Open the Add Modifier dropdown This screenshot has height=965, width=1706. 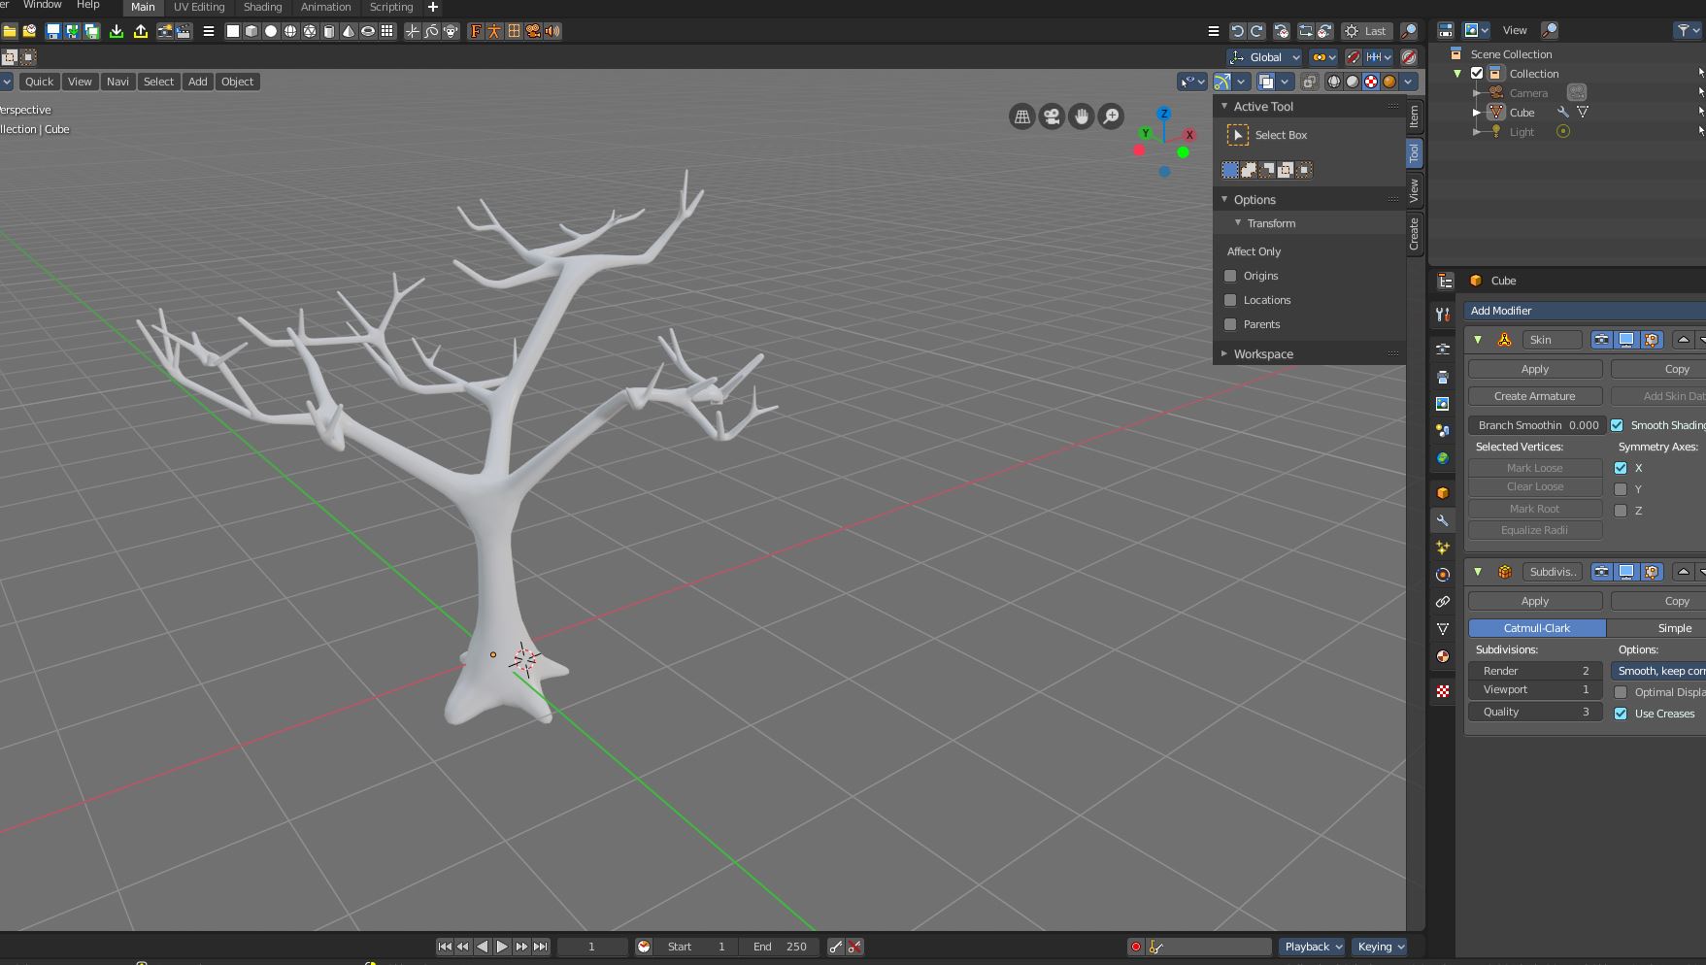click(x=1585, y=311)
